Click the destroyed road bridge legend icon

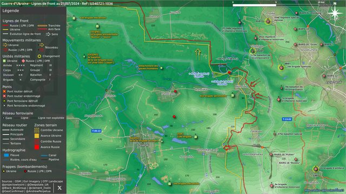coord(4,91)
